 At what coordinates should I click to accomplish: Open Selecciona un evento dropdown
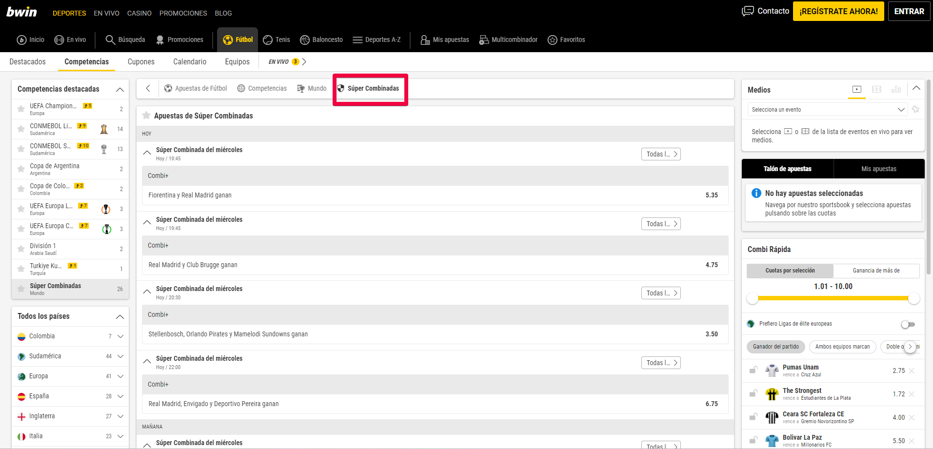click(x=828, y=110)
